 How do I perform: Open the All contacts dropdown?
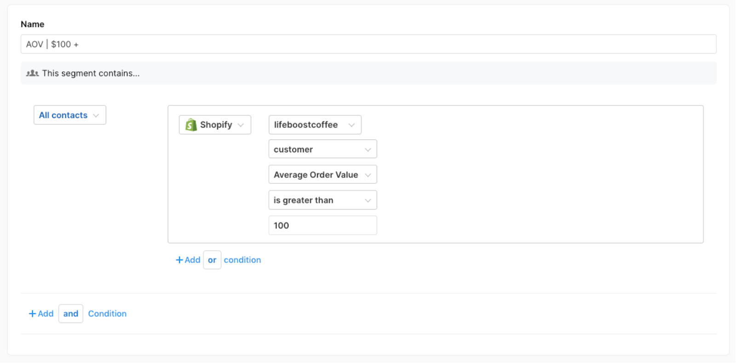pyautogui.click(x=70, y=115)
